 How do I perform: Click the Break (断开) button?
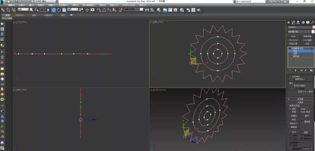click(307, 116)
